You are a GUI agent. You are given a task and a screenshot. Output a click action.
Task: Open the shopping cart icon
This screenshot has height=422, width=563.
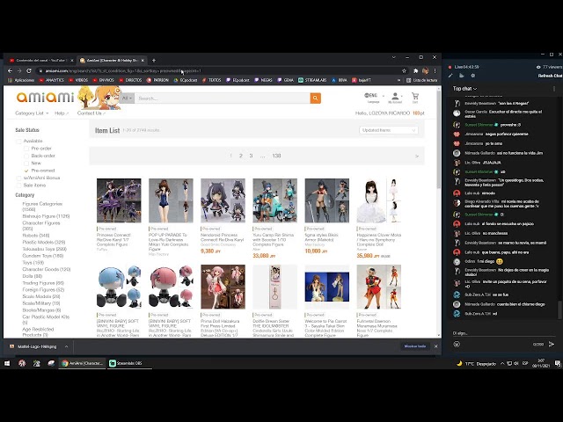(x=415, y=96)
